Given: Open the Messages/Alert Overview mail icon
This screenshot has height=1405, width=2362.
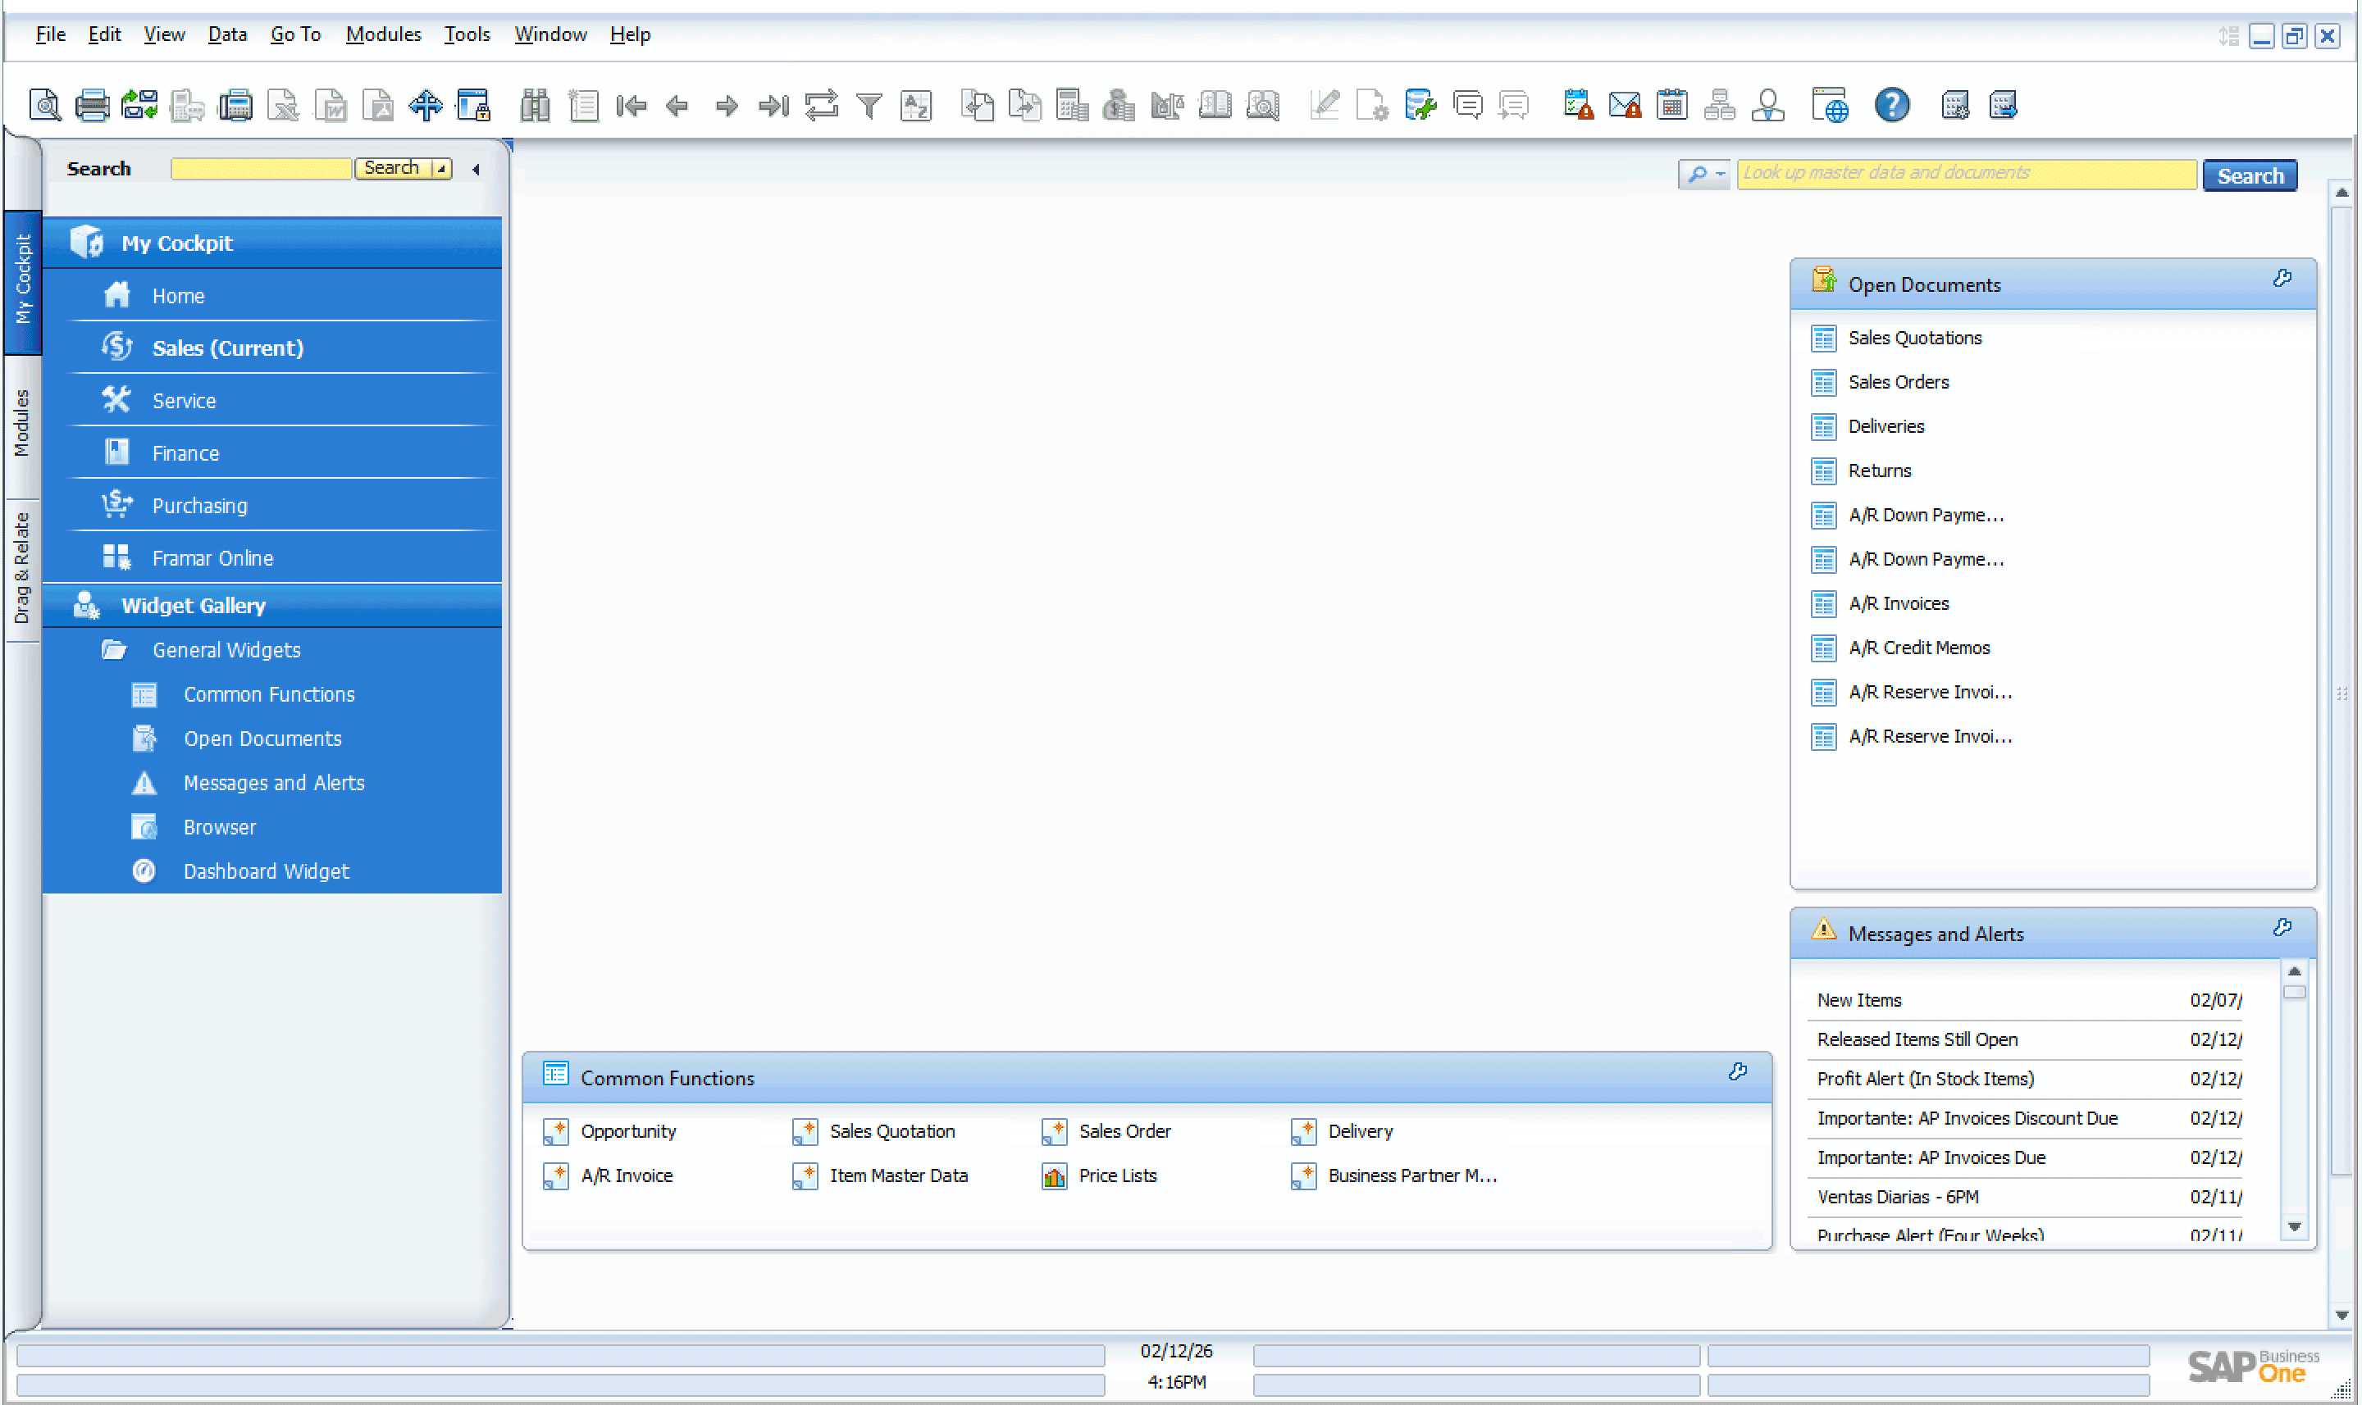Looking at the screenshot, I should point(1626,104).
